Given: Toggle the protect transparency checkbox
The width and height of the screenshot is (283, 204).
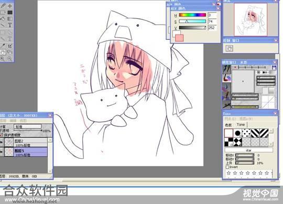Looking at the screenshot, I should (x=2, y=135).
